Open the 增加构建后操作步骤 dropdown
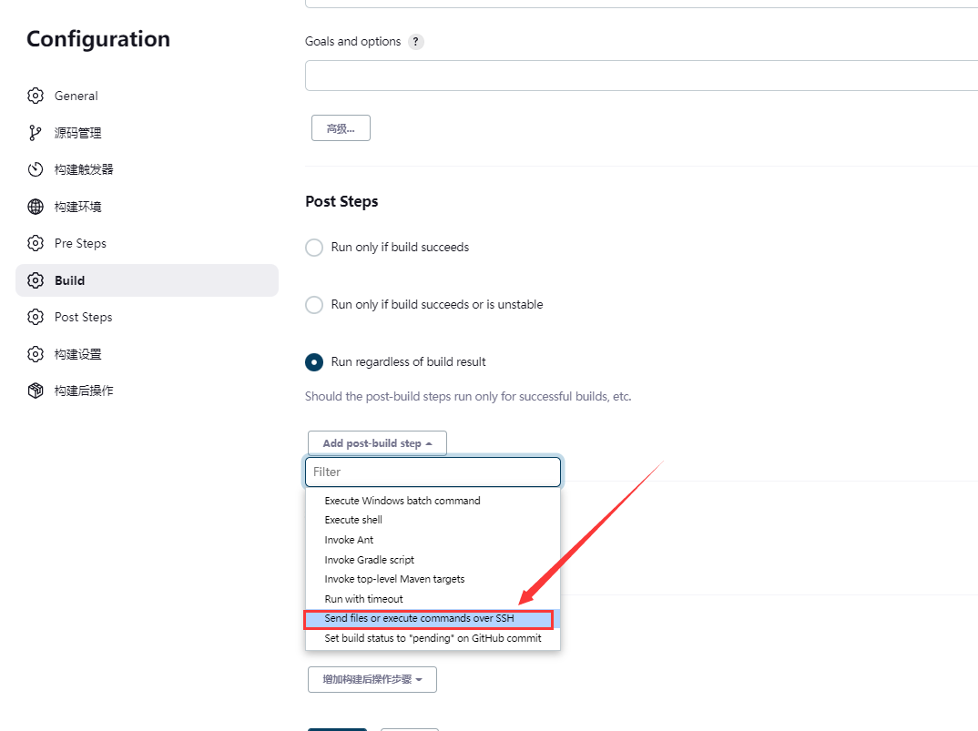 [x=372, y=680]
